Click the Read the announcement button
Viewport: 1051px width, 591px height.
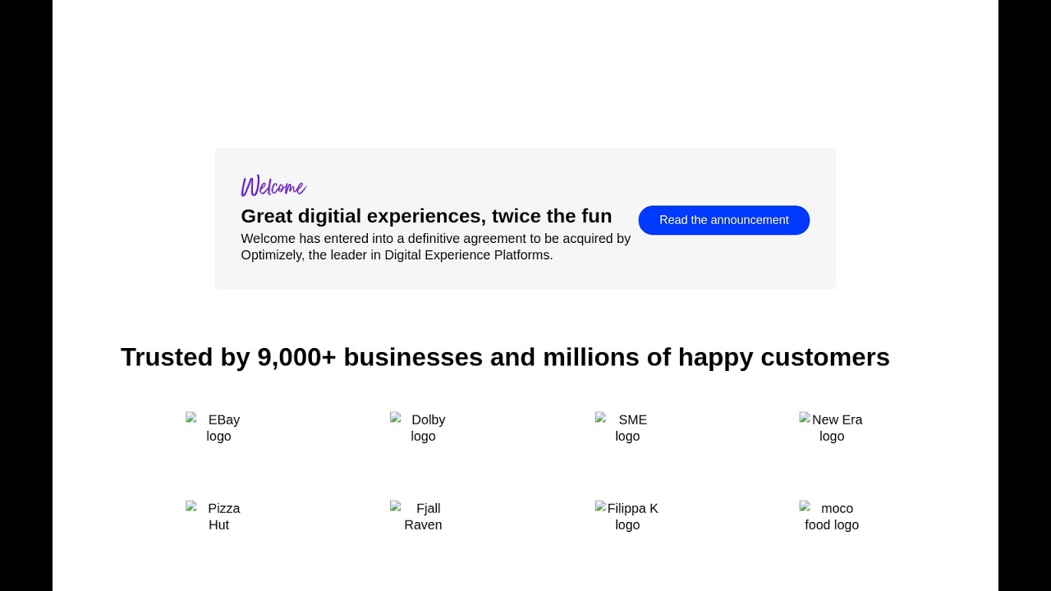(723, 220)
